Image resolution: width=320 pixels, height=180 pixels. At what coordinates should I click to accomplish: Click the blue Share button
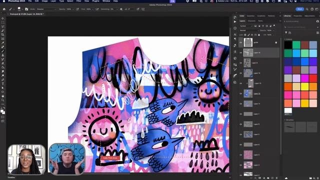pos(299,9)
